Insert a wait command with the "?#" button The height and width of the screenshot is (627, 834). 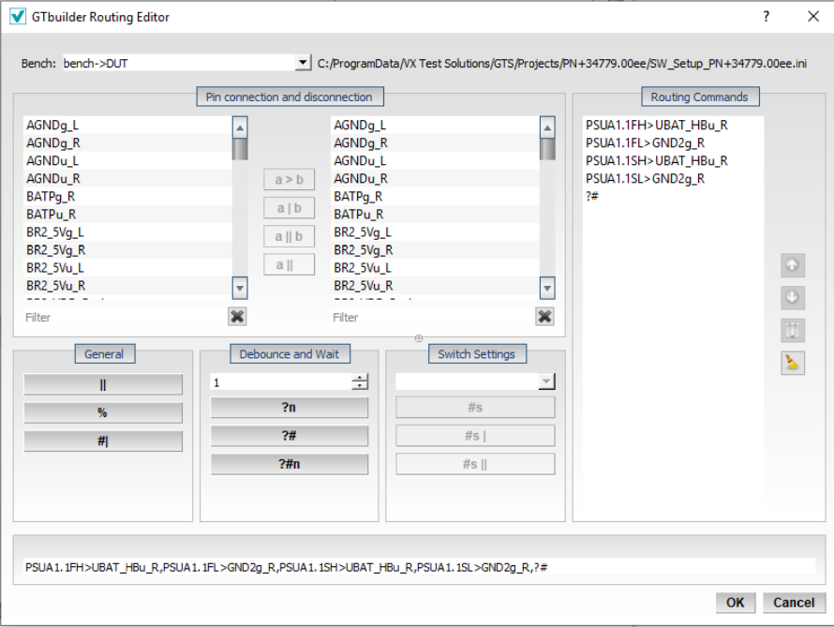point(289,435)
